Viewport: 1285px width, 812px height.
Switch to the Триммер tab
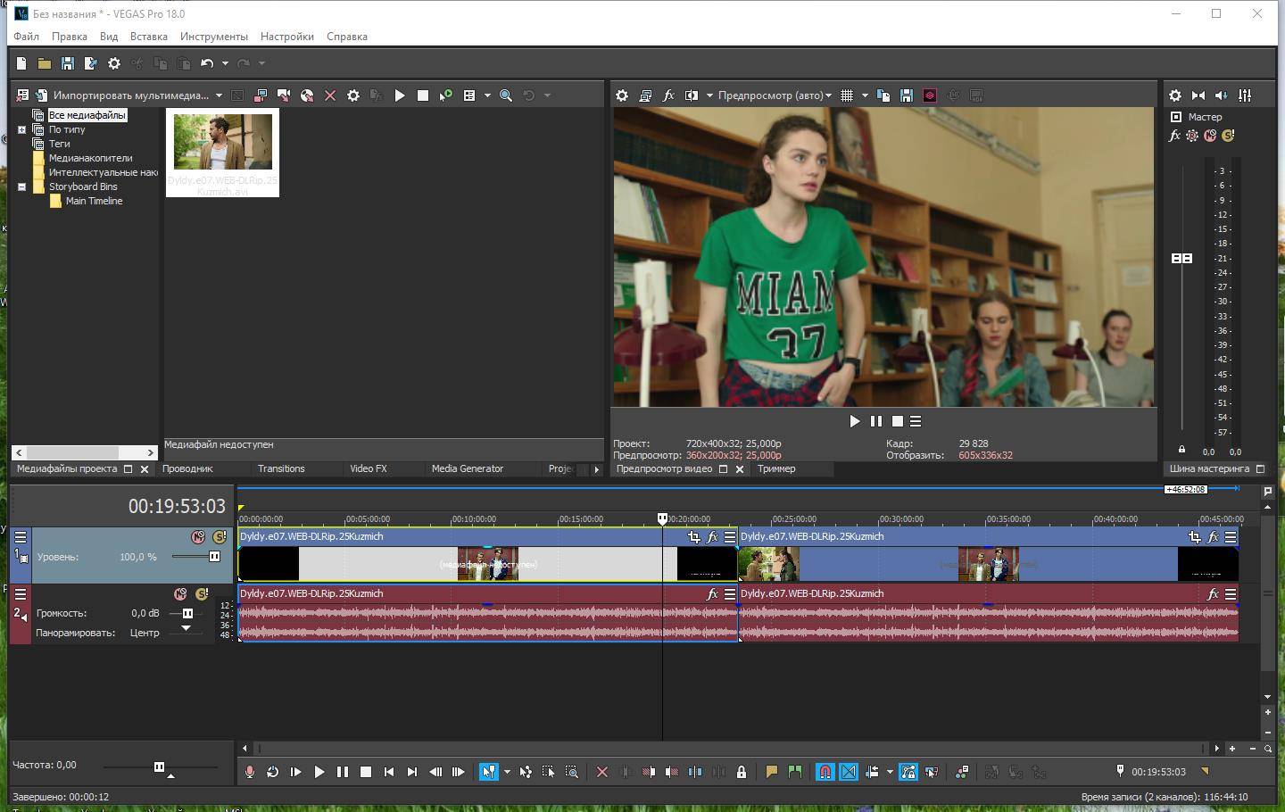pos(776,468)
